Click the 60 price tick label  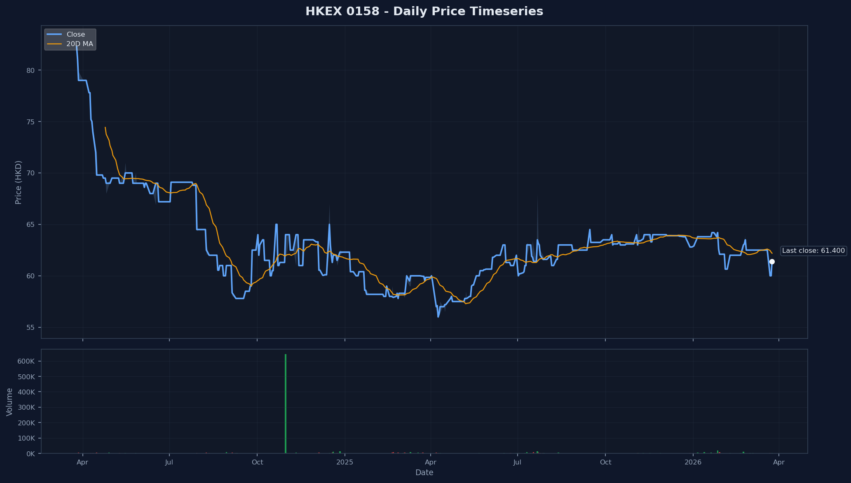30,276
